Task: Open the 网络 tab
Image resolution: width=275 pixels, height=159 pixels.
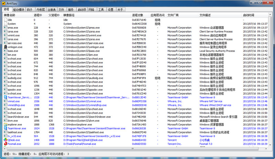Action: pyautogui.click(x=91, y=10)
